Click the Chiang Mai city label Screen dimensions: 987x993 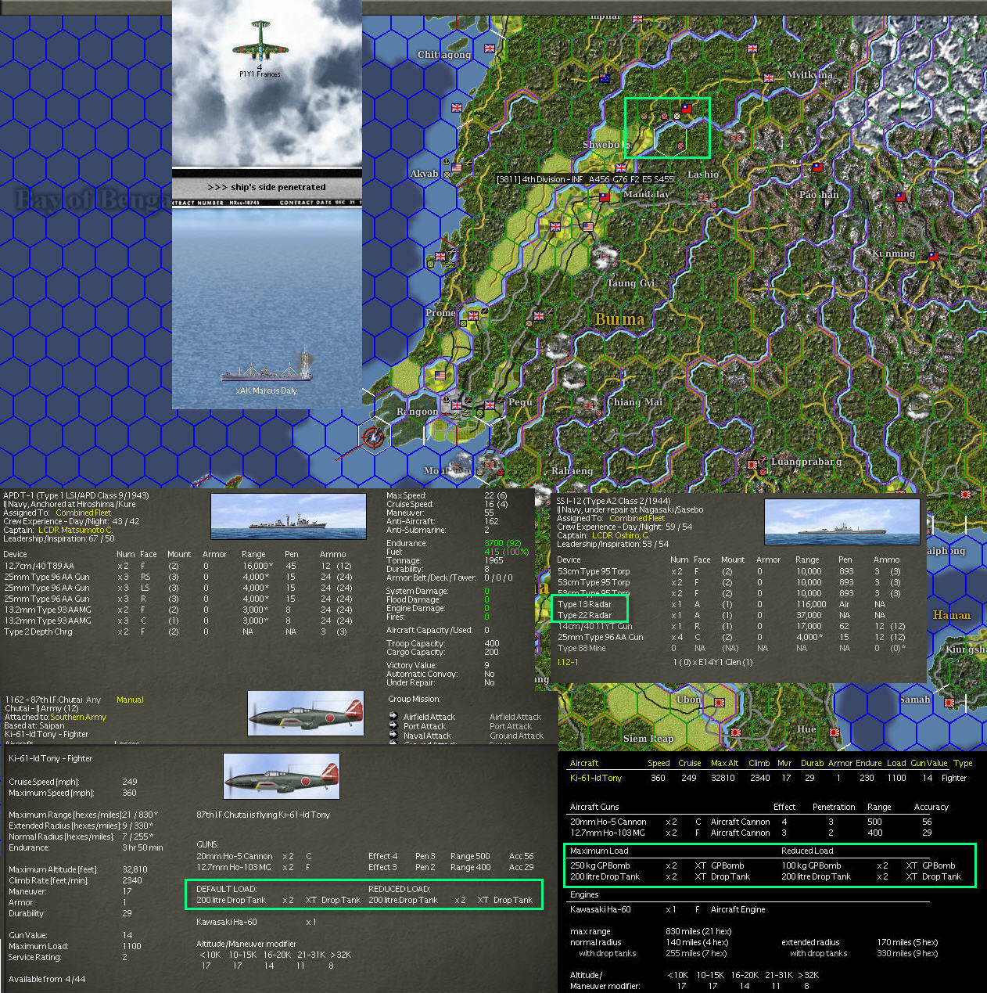tap(634, 402)
